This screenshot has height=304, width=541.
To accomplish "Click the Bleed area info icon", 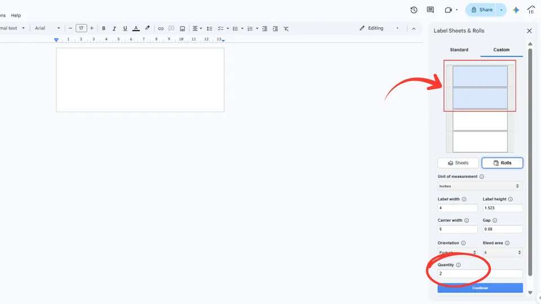I will pyautogui.click(x=507, y=243).
